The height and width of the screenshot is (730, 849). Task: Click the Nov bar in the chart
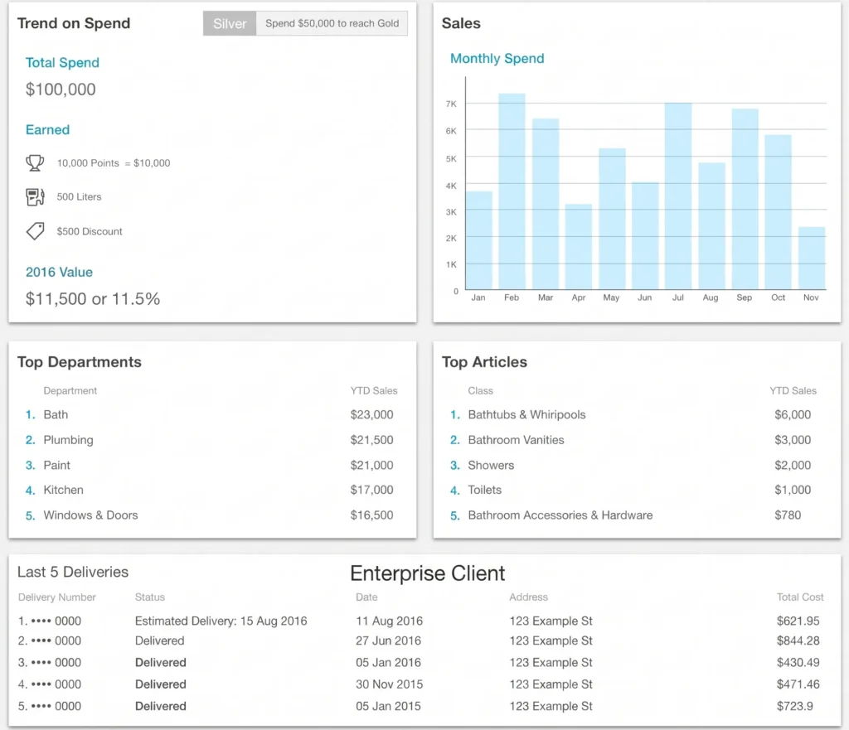click(811, 259)
